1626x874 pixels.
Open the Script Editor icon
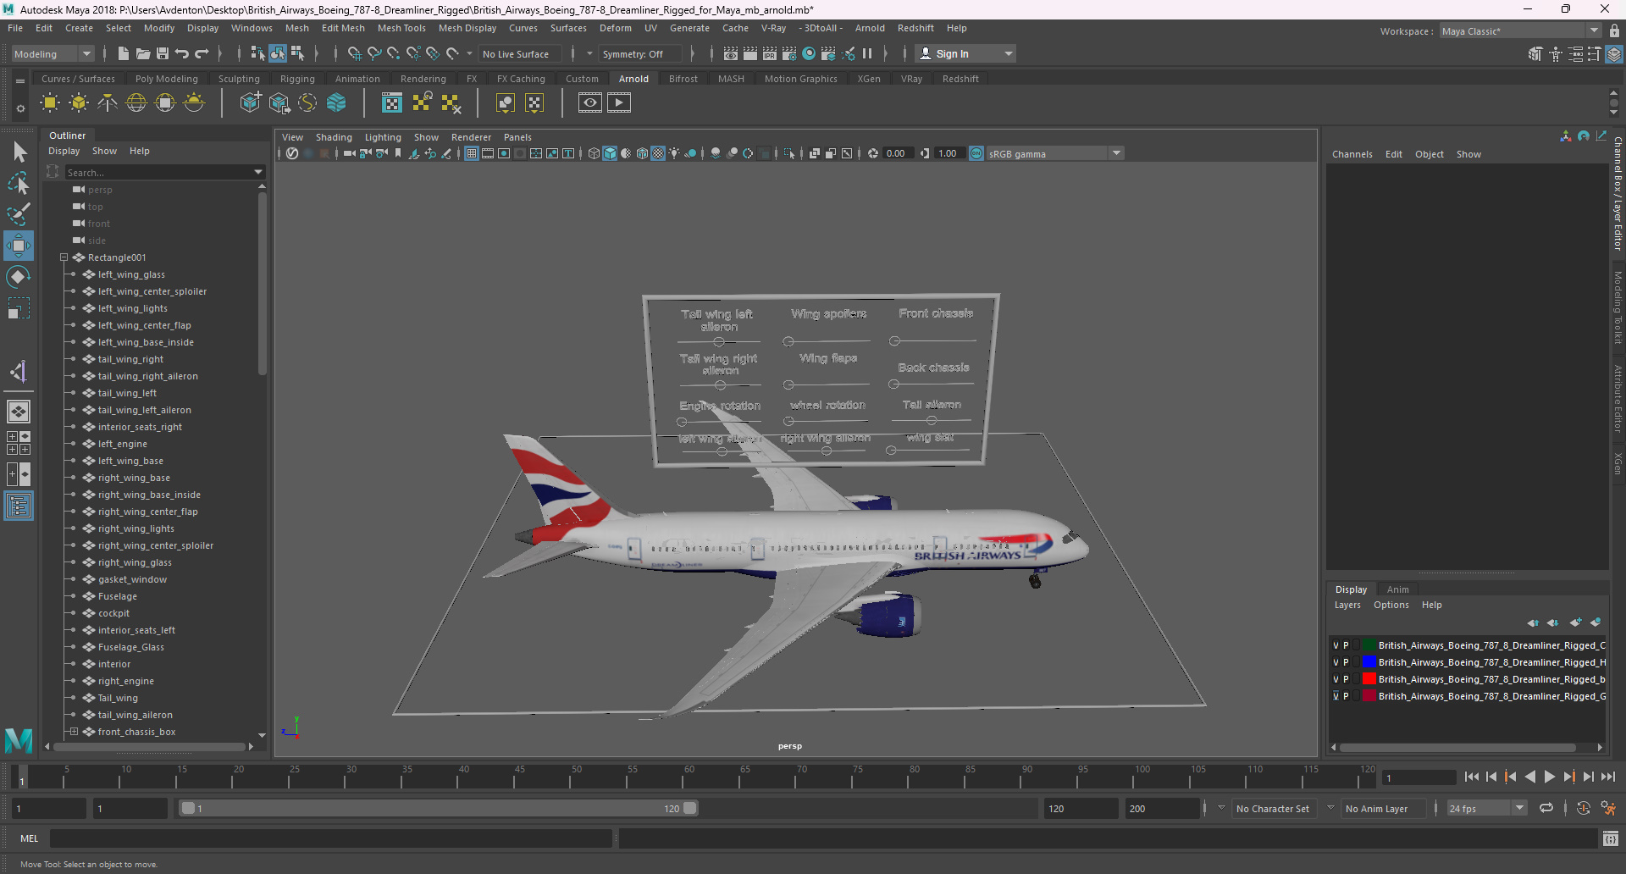tap(1611, 838)
